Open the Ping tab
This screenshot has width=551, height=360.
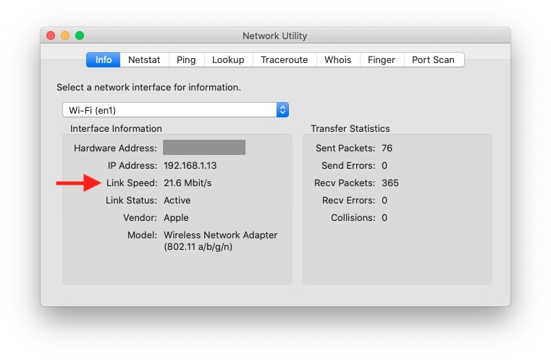[186, 60]
